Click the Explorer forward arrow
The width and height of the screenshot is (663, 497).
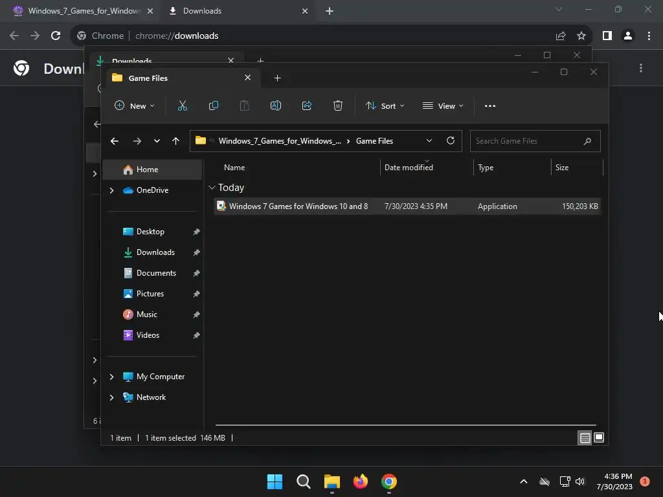(137, 141)
